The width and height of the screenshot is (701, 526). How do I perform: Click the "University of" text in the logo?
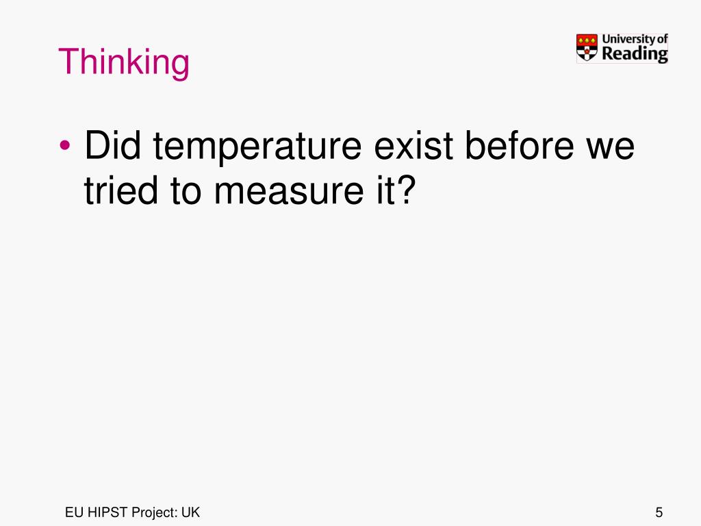(635, 39)
